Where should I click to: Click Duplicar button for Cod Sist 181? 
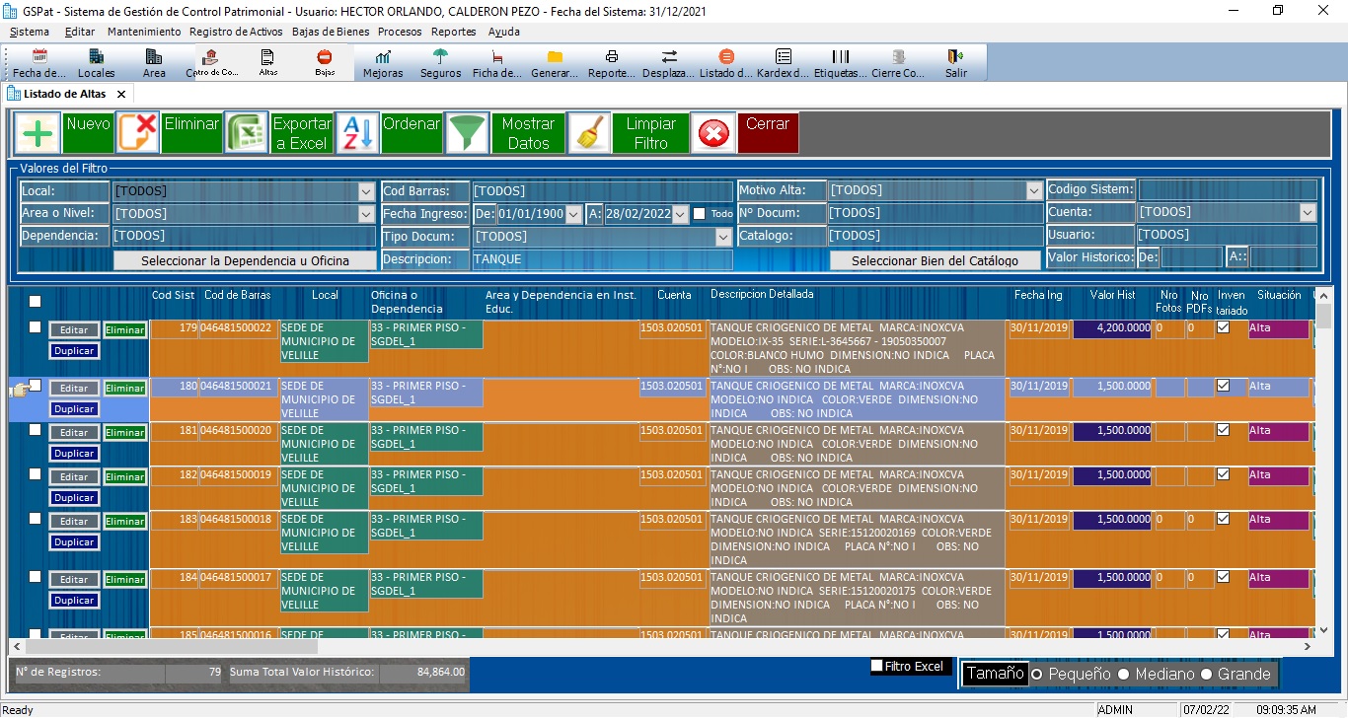(74, 453)
